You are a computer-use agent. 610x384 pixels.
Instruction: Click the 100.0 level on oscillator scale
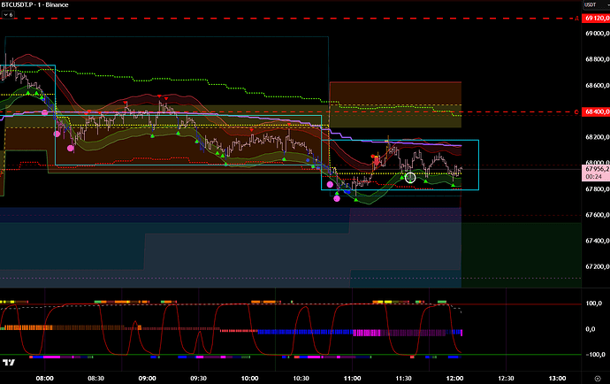pos(594,303)
